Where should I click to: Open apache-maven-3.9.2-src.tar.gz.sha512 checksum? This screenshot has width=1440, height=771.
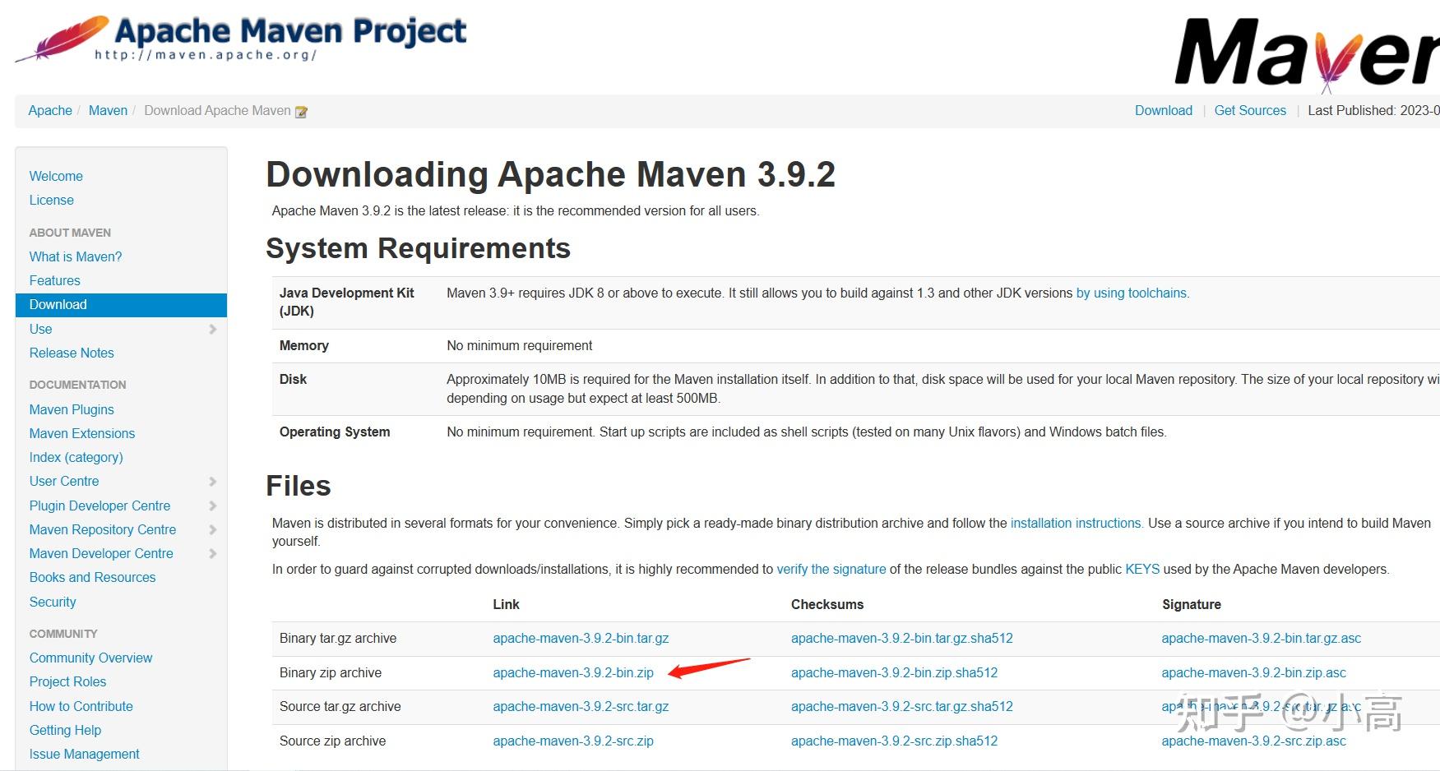tap(902, 706)
